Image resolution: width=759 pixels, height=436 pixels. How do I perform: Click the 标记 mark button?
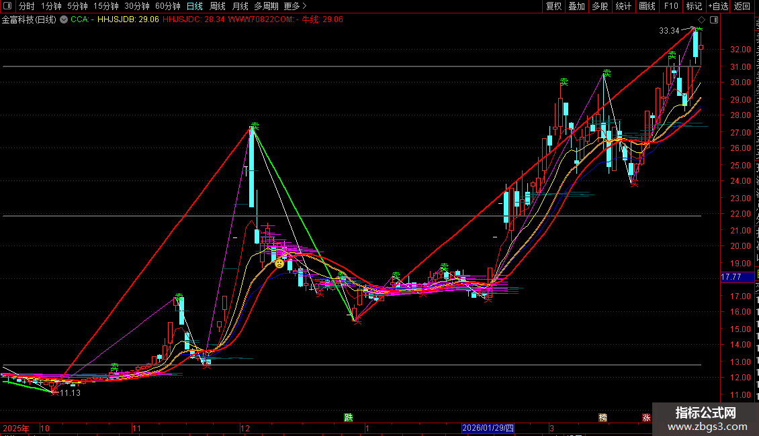point(694,6)
